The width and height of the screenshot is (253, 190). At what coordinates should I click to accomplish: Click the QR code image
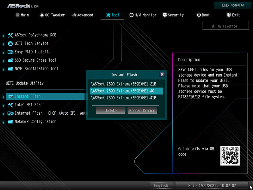click(230, 156)
